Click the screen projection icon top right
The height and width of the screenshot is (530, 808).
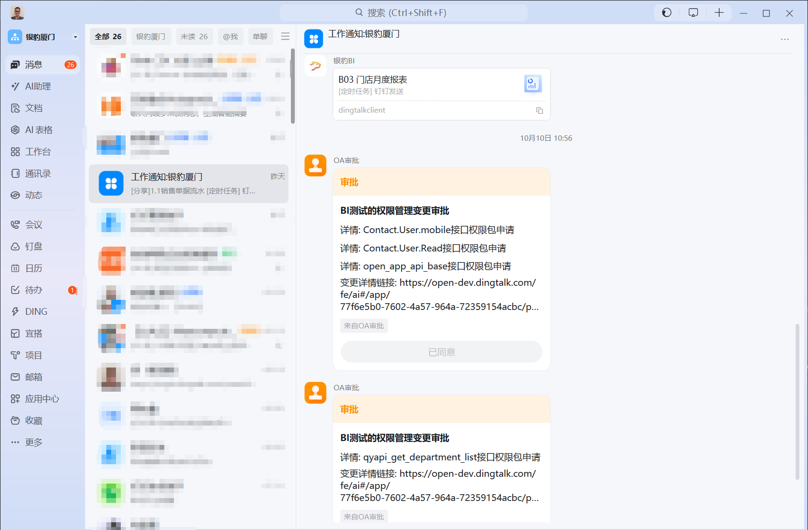(693, 13)
